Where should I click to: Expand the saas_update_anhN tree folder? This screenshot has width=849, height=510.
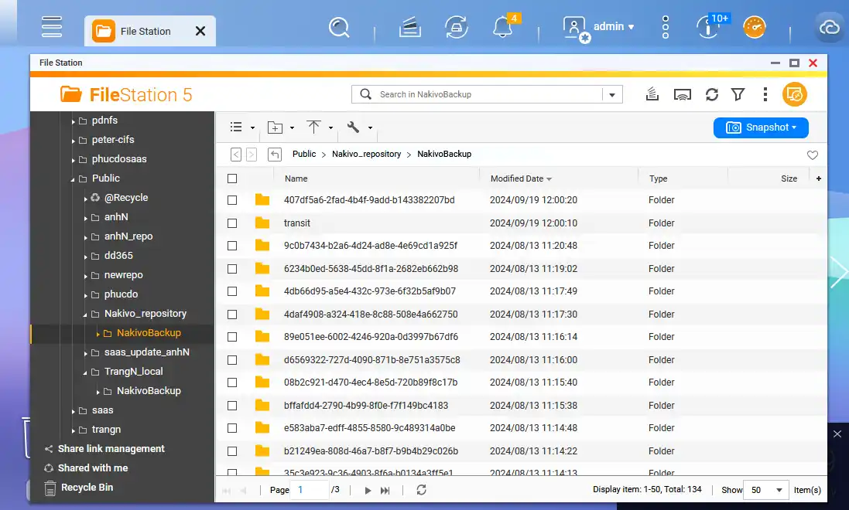click(85, 353)
